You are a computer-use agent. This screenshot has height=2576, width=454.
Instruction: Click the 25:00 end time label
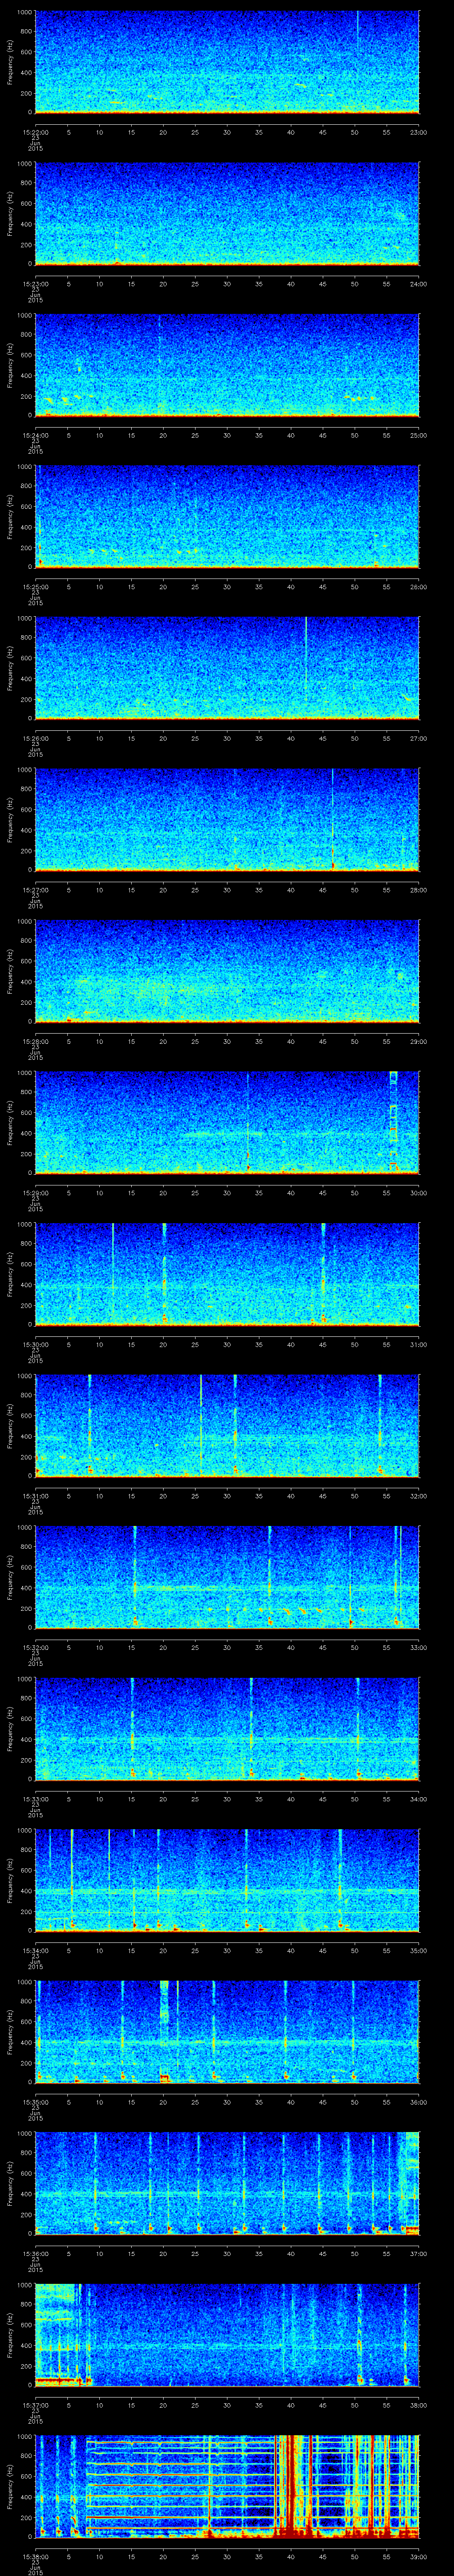click(x=418, y=435)
